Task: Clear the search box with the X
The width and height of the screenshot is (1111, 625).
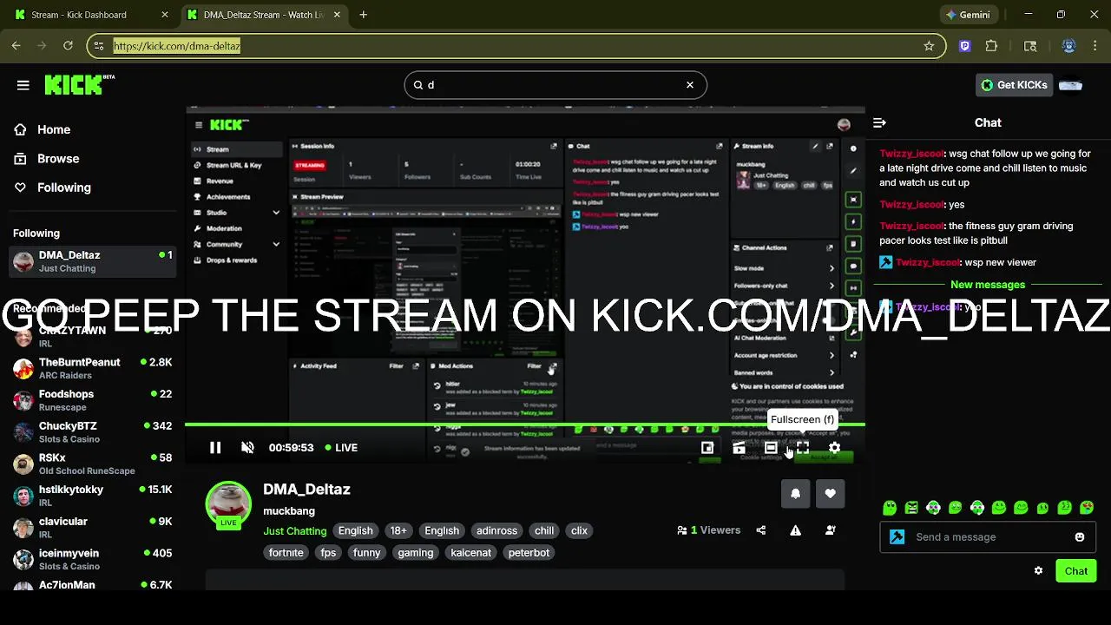Action: (690, 85)
